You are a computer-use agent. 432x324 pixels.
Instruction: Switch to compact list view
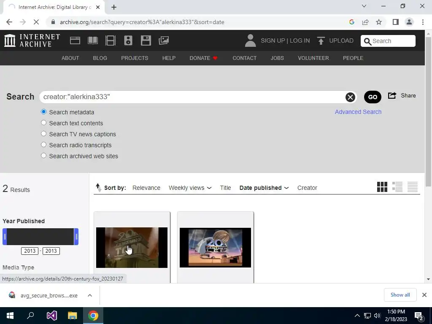coord(413,187)
